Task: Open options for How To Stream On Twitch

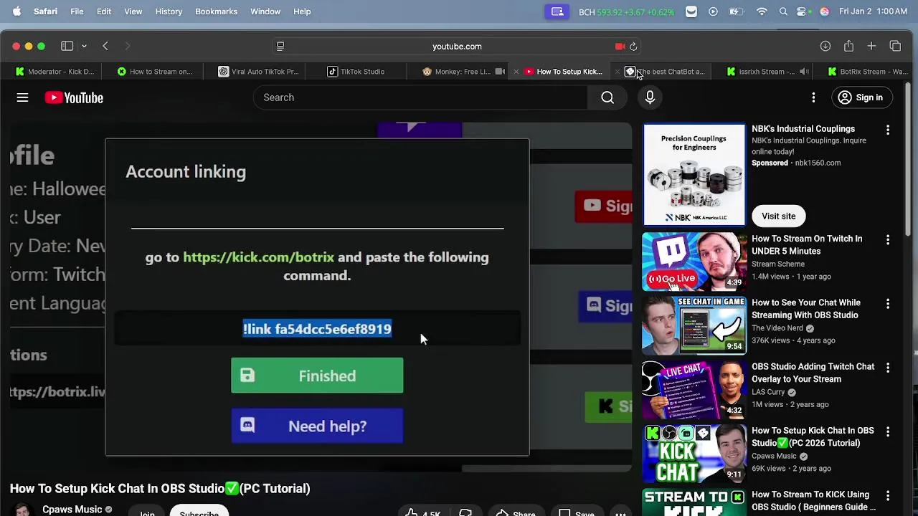Action: (x=888, y=239)
